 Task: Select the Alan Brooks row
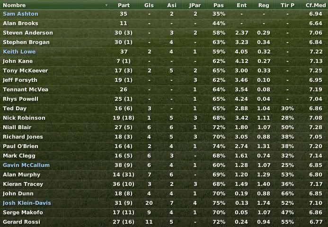pos(164,23)
